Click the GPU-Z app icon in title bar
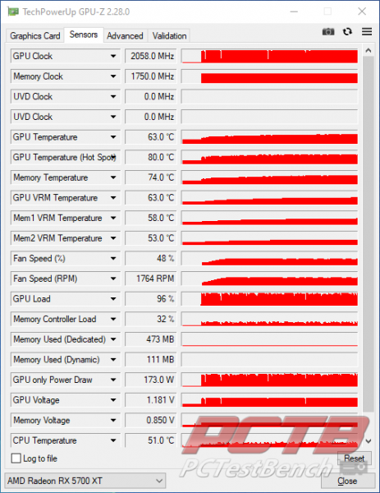380x493 pixels. point(13,12)
